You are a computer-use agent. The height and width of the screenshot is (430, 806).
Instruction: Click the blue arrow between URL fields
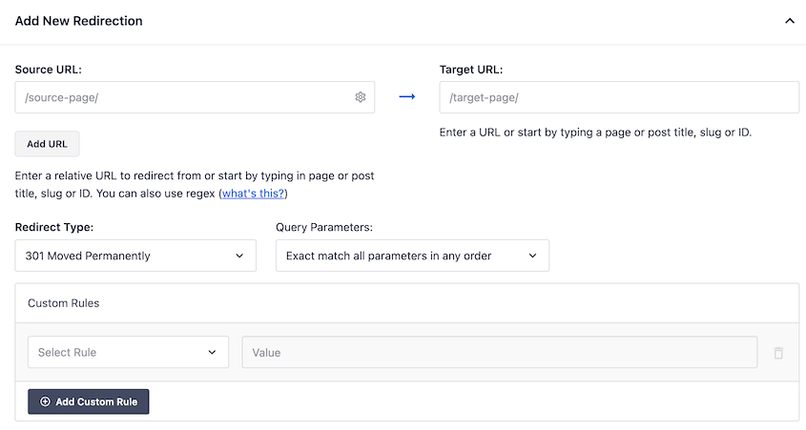(407, 96)
